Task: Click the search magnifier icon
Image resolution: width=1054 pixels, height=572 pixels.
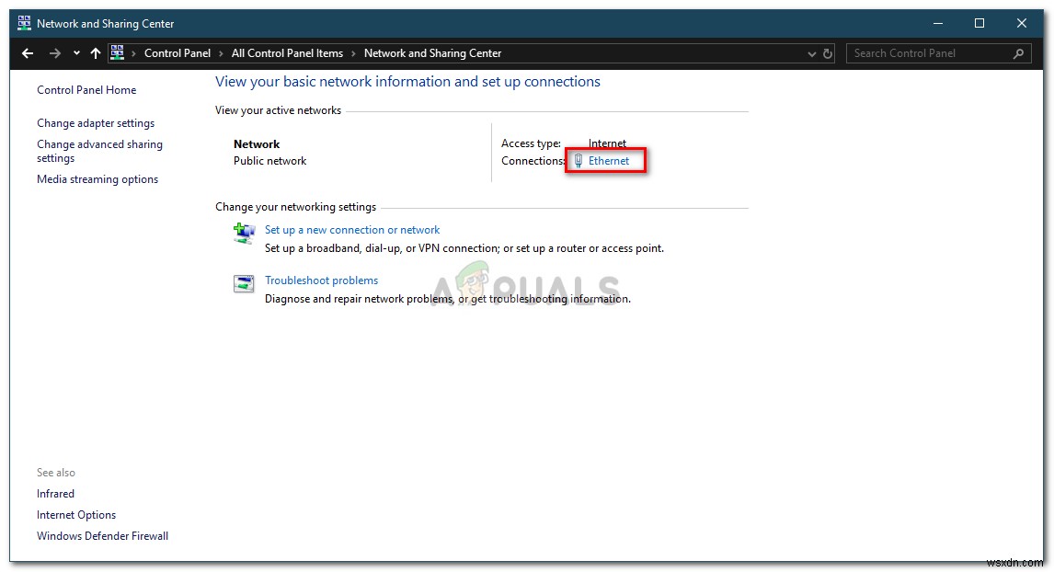Action: coord(1017,53)
